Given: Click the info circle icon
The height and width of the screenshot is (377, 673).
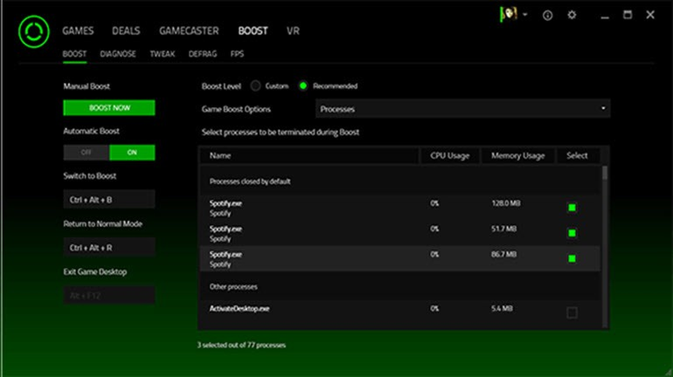Looking at the screenshot, I should tap(547, 16).
